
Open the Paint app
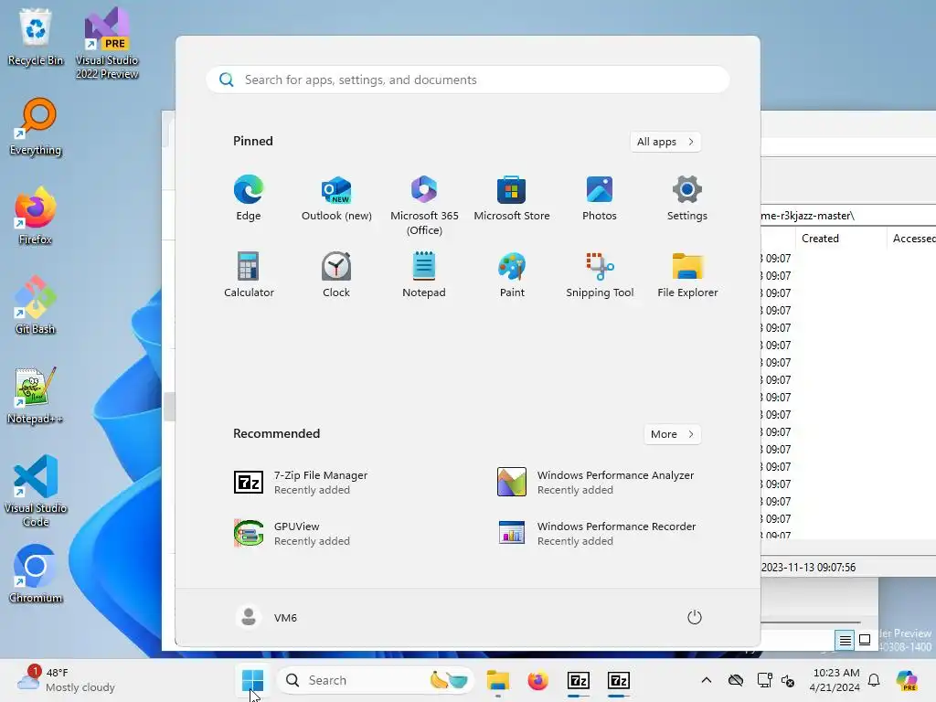point(512,274)
